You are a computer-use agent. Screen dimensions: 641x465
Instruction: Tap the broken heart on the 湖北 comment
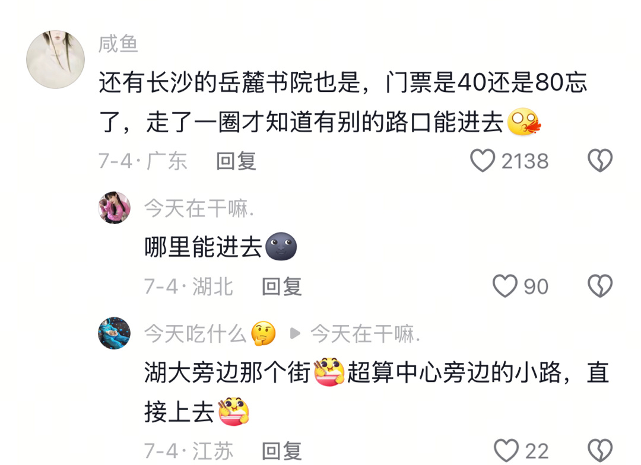599,286
